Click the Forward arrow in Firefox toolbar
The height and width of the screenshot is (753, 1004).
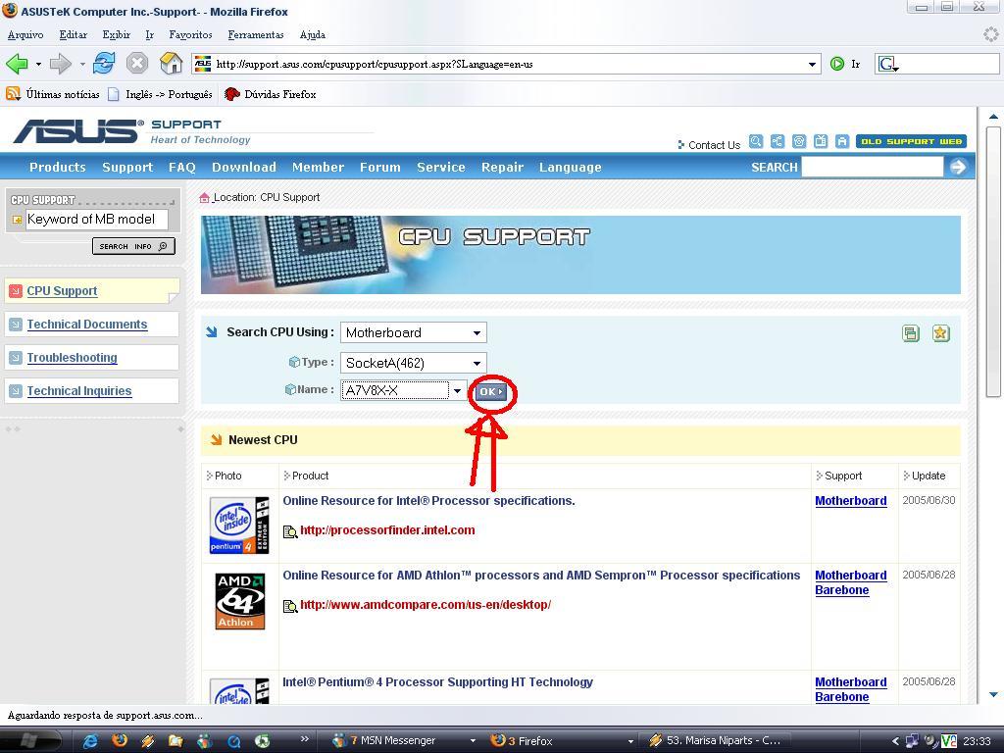click(60, 64)
